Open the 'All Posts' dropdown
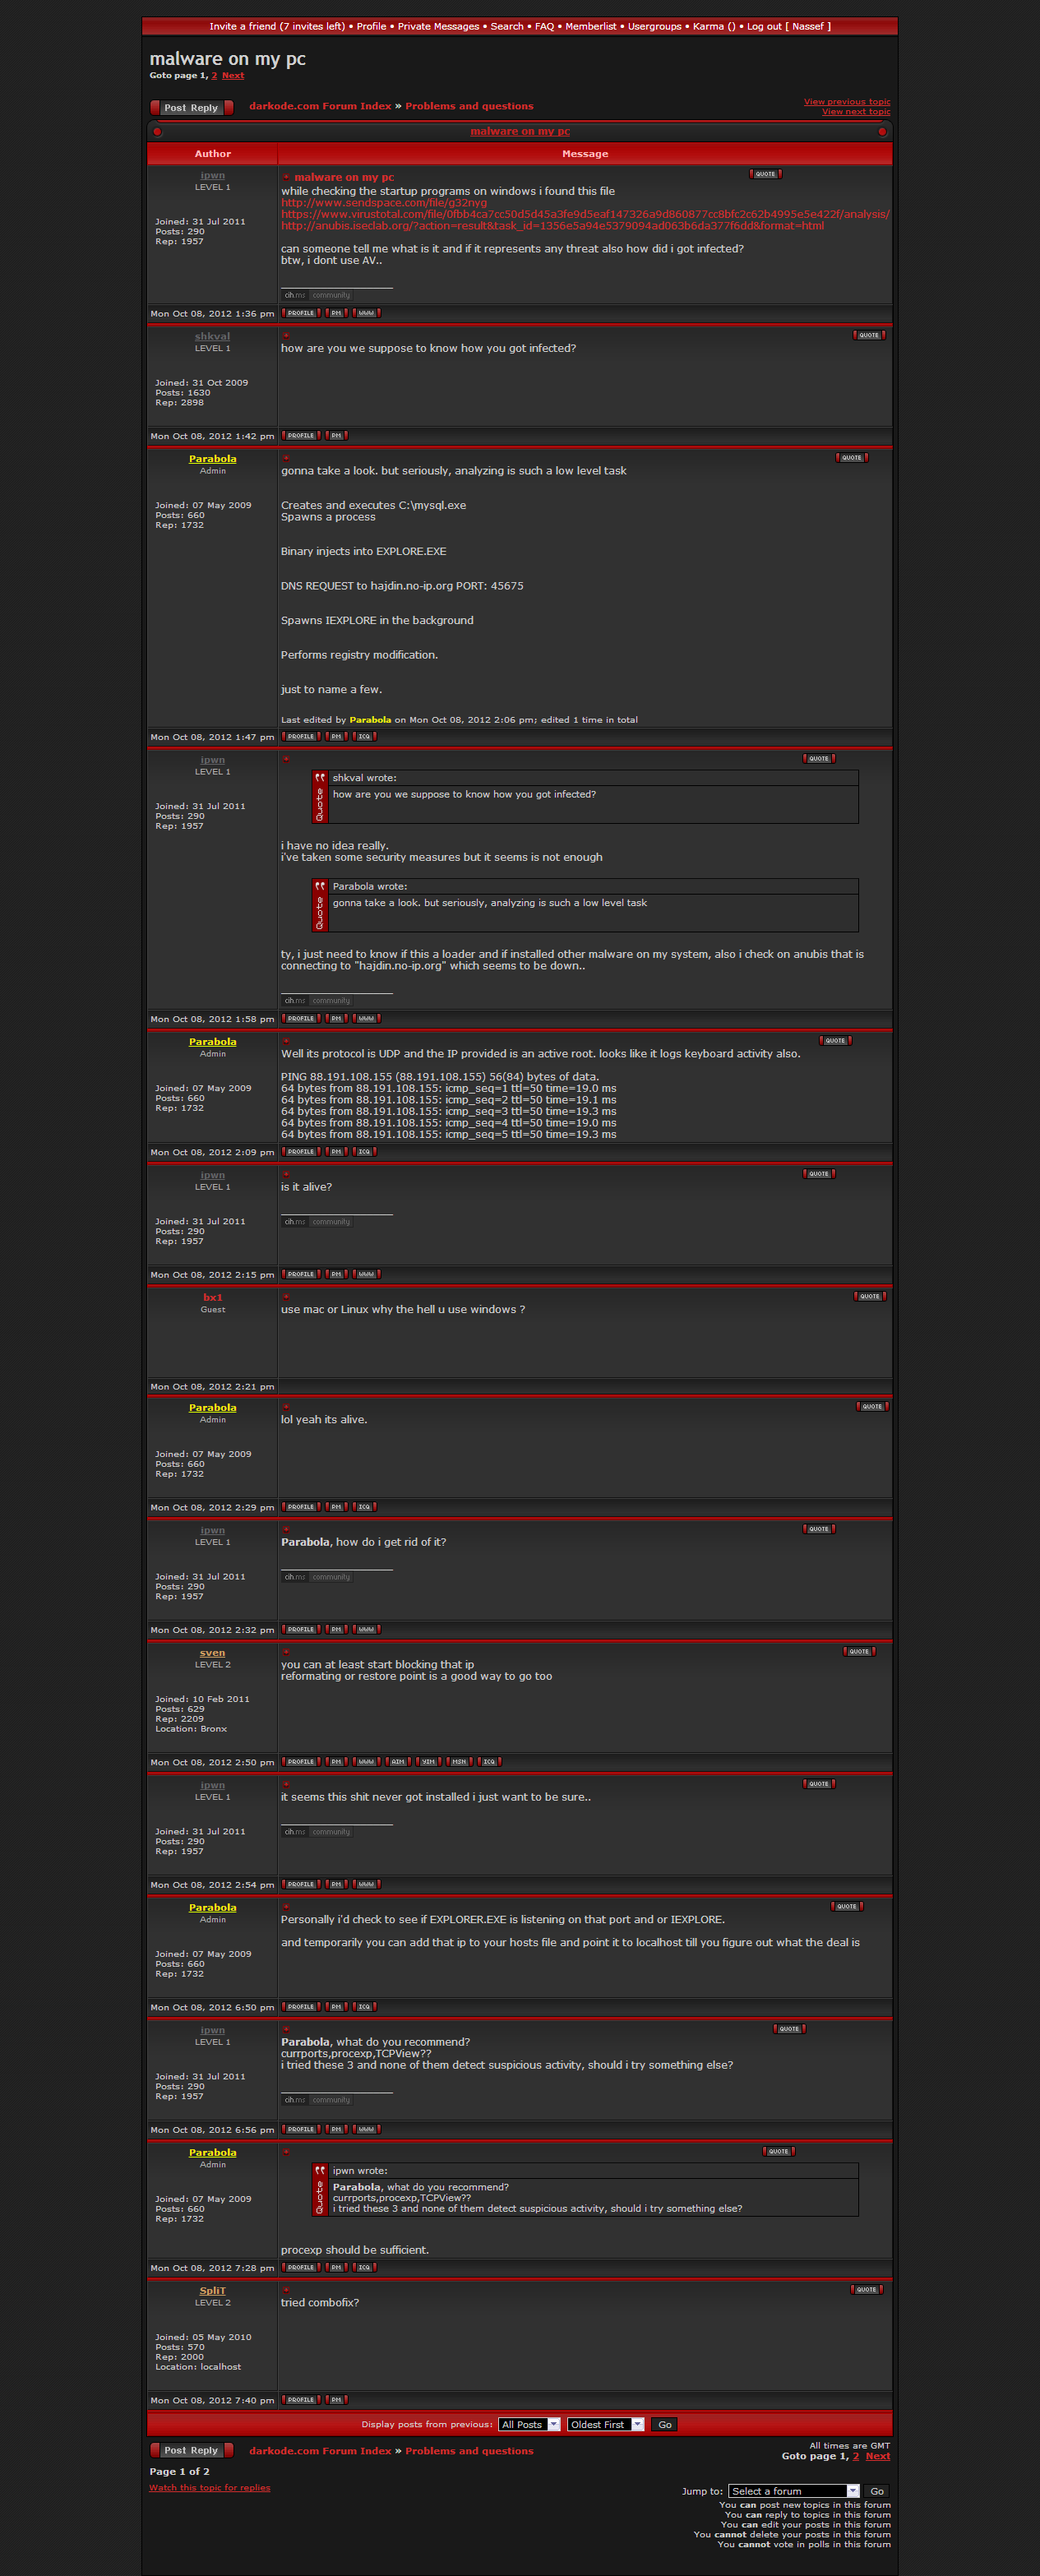 pos(529,2424)
